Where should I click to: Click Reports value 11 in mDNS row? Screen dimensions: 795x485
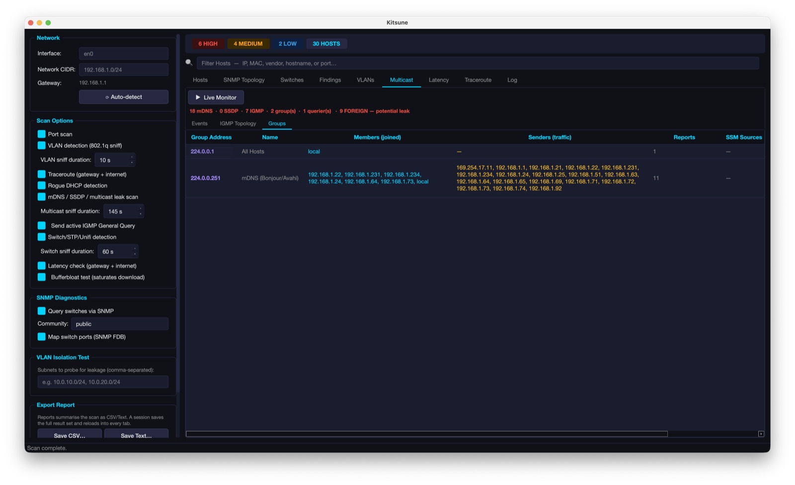coord(656,178)
